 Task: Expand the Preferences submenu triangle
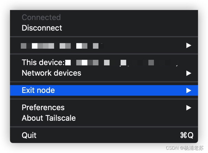click(x=189, y=108)
